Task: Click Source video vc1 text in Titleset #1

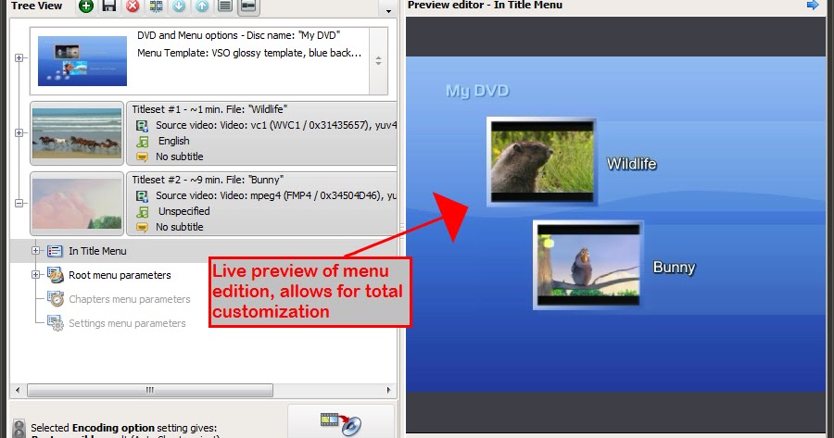Action: point(276,125)
